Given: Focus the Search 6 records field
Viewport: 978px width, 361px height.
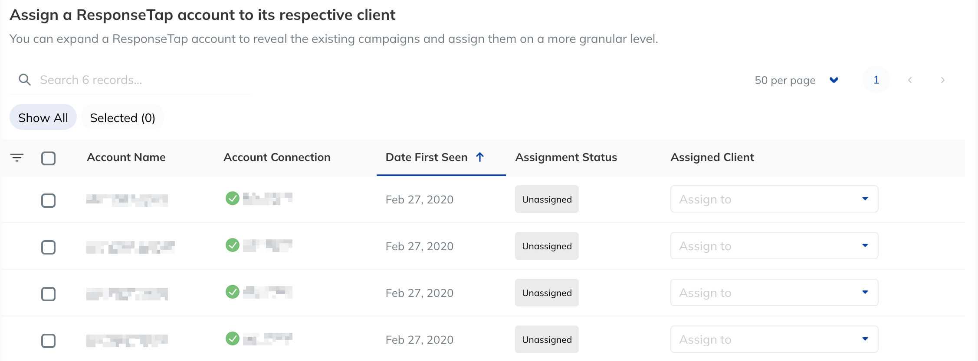Looking at the screenshot, I should pos(131,80).
